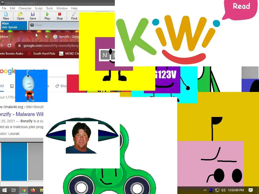Click the blue mouse character image
Screen dimensions: 259x194
click(31, 86)
